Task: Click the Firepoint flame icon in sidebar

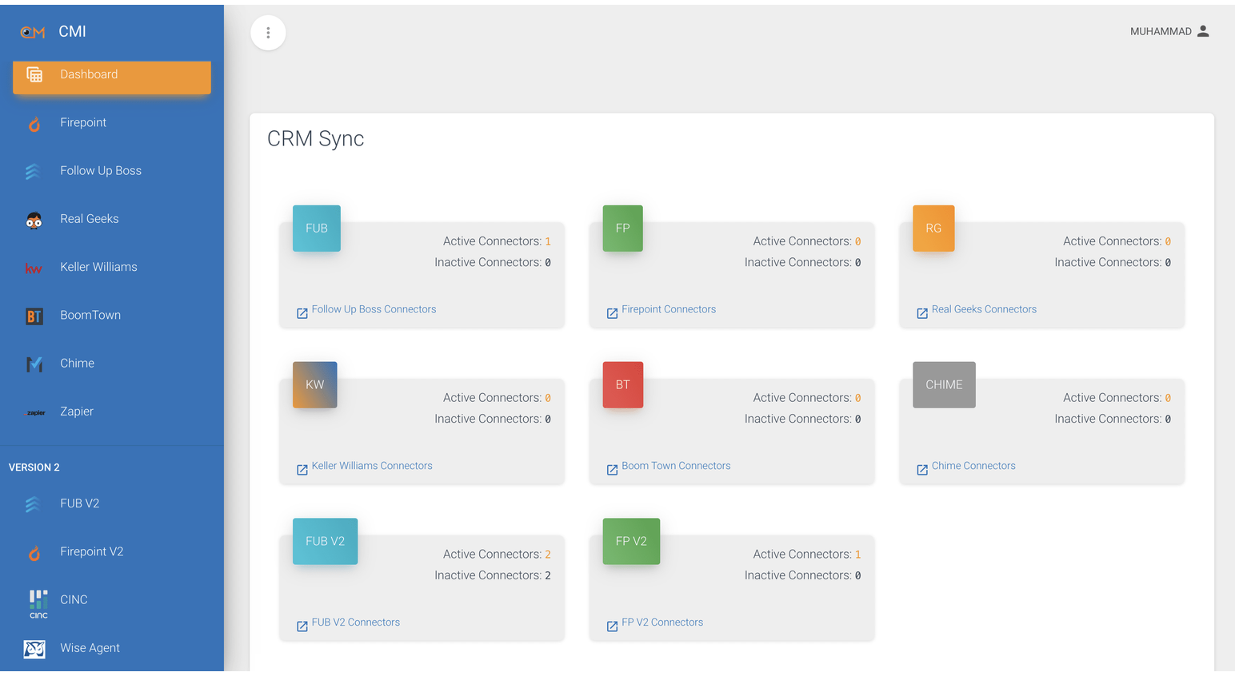Action: [x=34, y=124]
